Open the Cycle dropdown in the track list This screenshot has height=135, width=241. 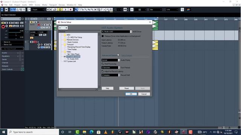point(43,32)
